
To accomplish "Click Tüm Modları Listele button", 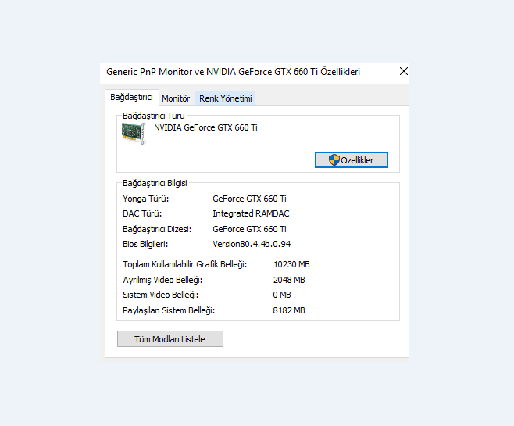I will pyautogui.click(x=170, y=339).
